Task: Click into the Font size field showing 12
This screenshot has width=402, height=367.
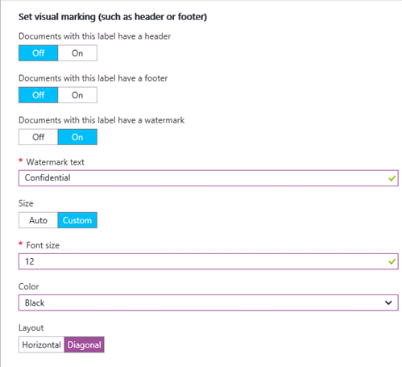Action: 209,261
